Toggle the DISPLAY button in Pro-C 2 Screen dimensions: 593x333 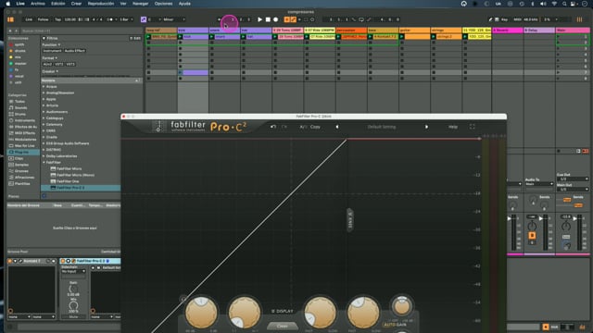[283, 311]
